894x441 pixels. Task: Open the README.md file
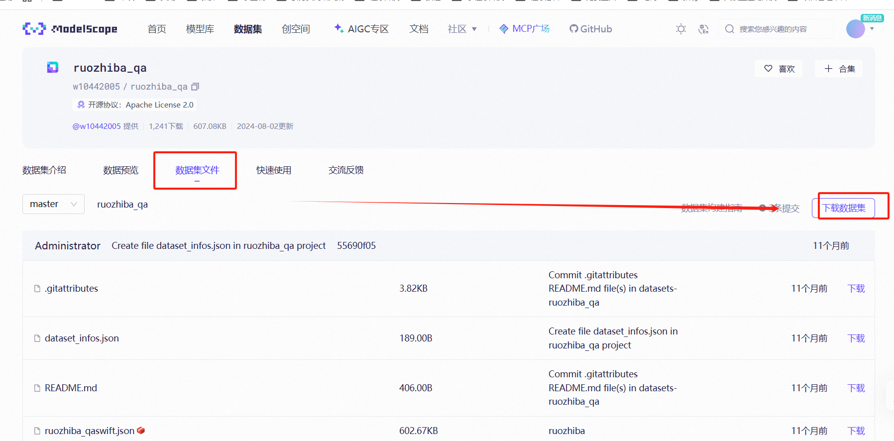(71, 388)
